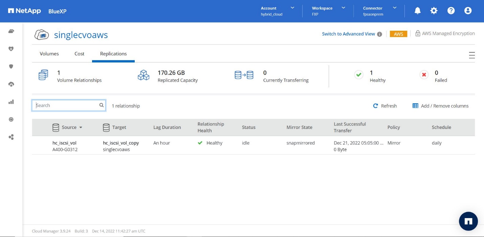This screenshot has height=237, width=484.
Task: Open settings gear icon in header
Action: point(434,11)
